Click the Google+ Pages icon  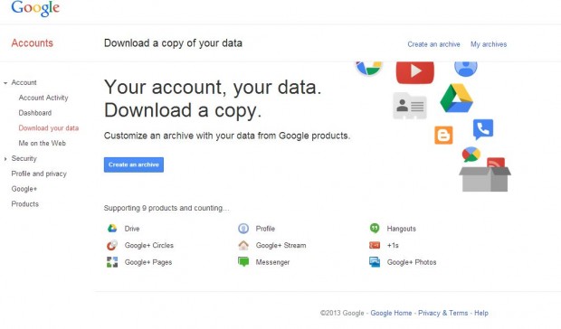(112, 262)
